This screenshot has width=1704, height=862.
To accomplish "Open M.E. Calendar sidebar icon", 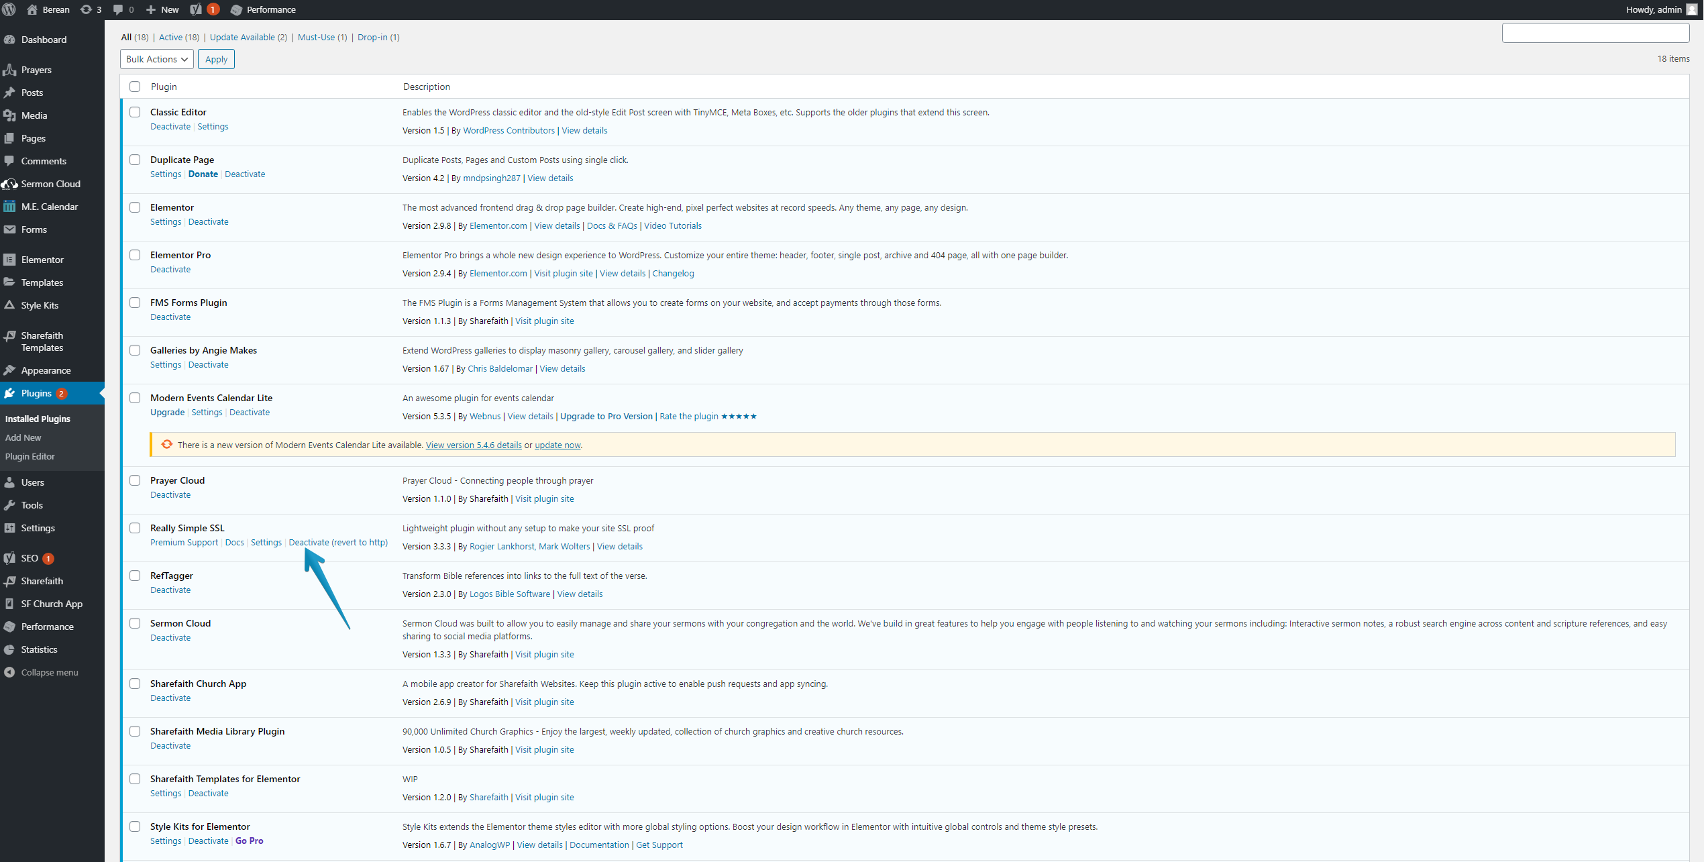I will coord(9,207).
